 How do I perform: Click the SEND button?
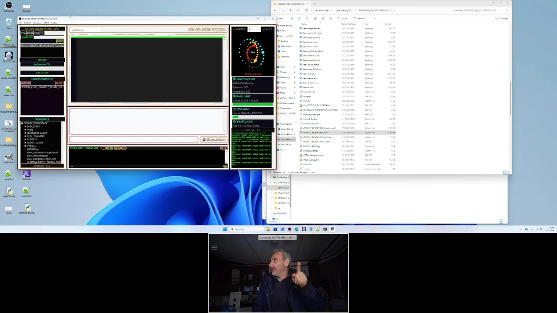[x=222, y=140]
